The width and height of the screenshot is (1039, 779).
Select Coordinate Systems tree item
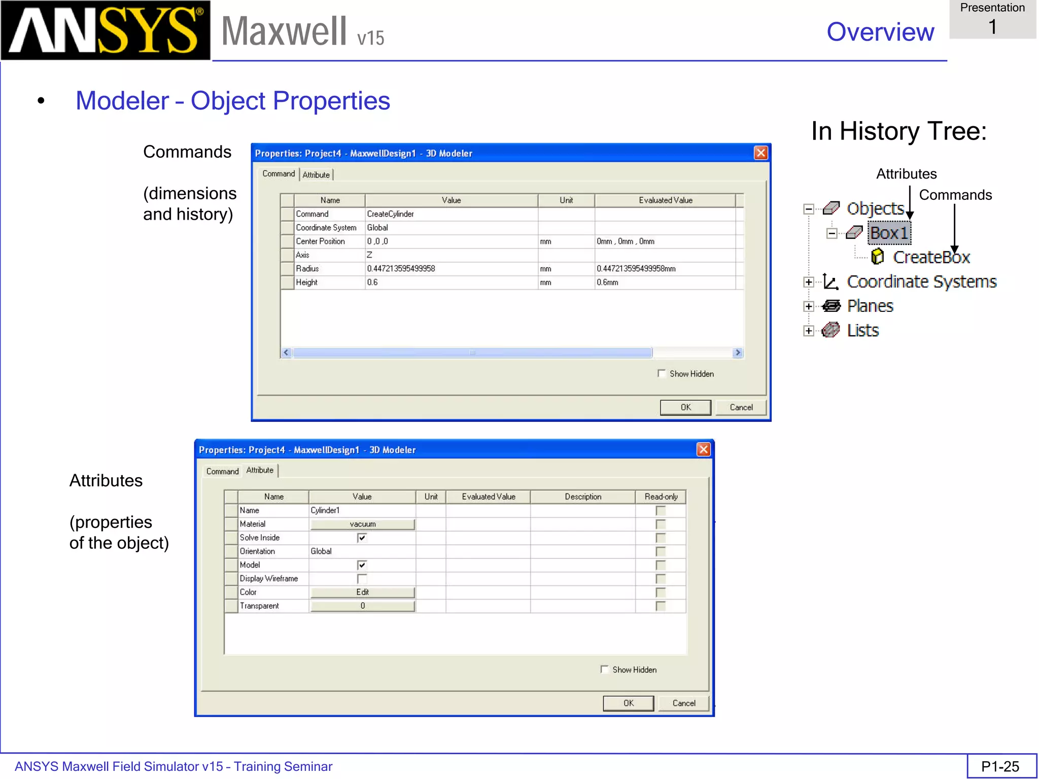(x=922, y=281)
